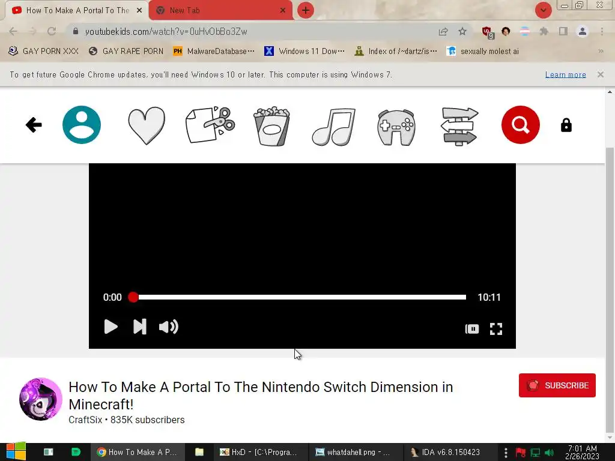Select the heart Recommended category
This screenshot has width=615, height=461.
[147, 125]
